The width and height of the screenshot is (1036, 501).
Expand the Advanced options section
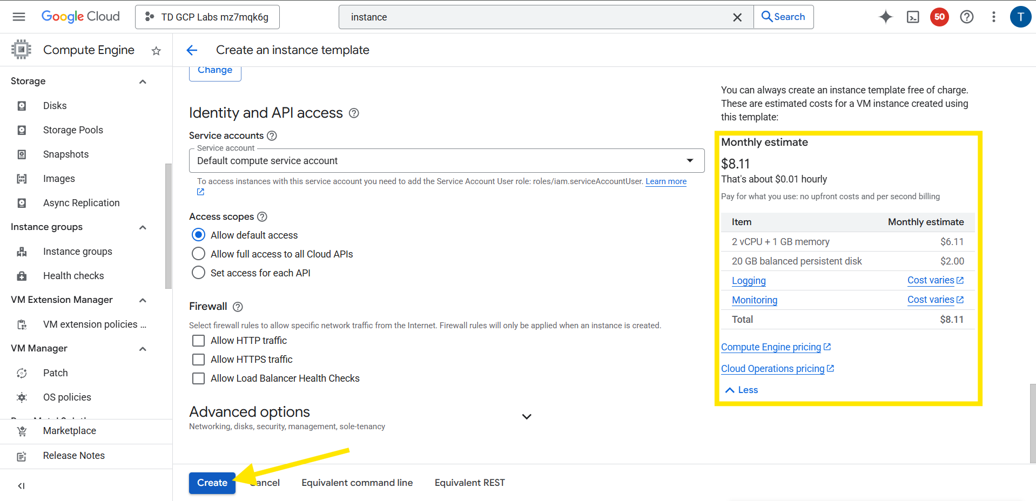point(527,417)
